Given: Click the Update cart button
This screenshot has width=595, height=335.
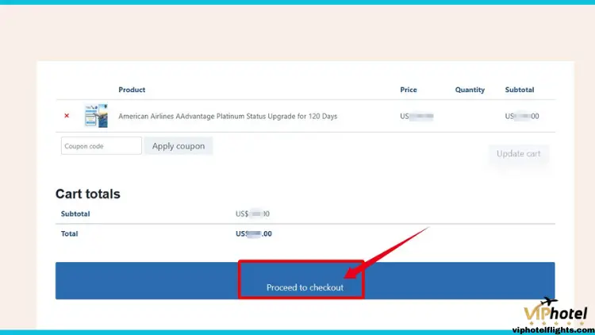Looking at the screenshot, I should click(x=518, y=154).
